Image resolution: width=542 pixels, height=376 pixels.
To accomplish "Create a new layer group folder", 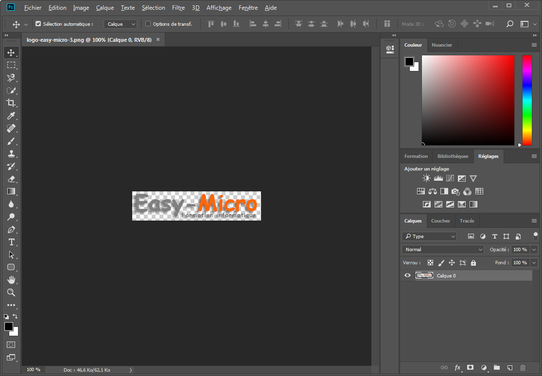I will 497,367.
